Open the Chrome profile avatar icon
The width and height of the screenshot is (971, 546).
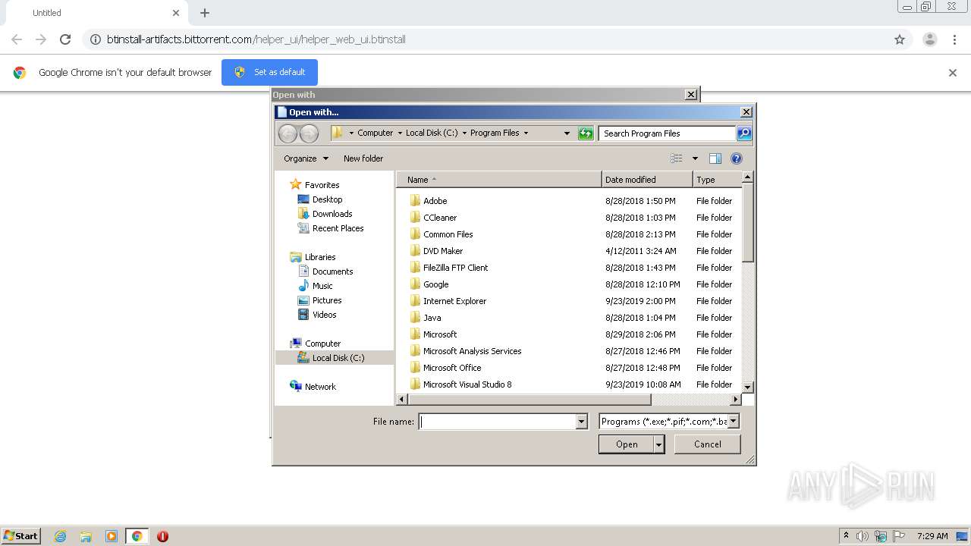coord(929,39)
